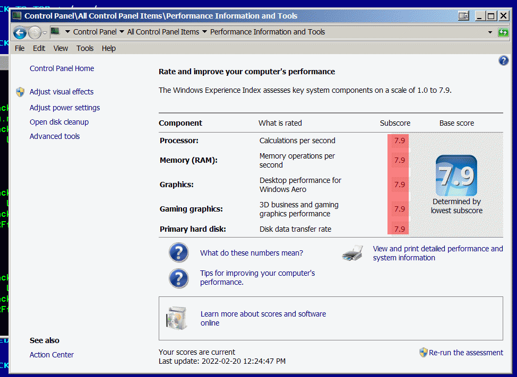Click 'Desktop performance for Windows Aero' text
This screenshot has height=377, width=517.
(300, 185)
